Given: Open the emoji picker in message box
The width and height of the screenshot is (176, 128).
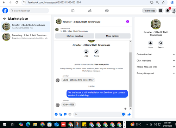Looking at the screenshot, I should [123, 114].
